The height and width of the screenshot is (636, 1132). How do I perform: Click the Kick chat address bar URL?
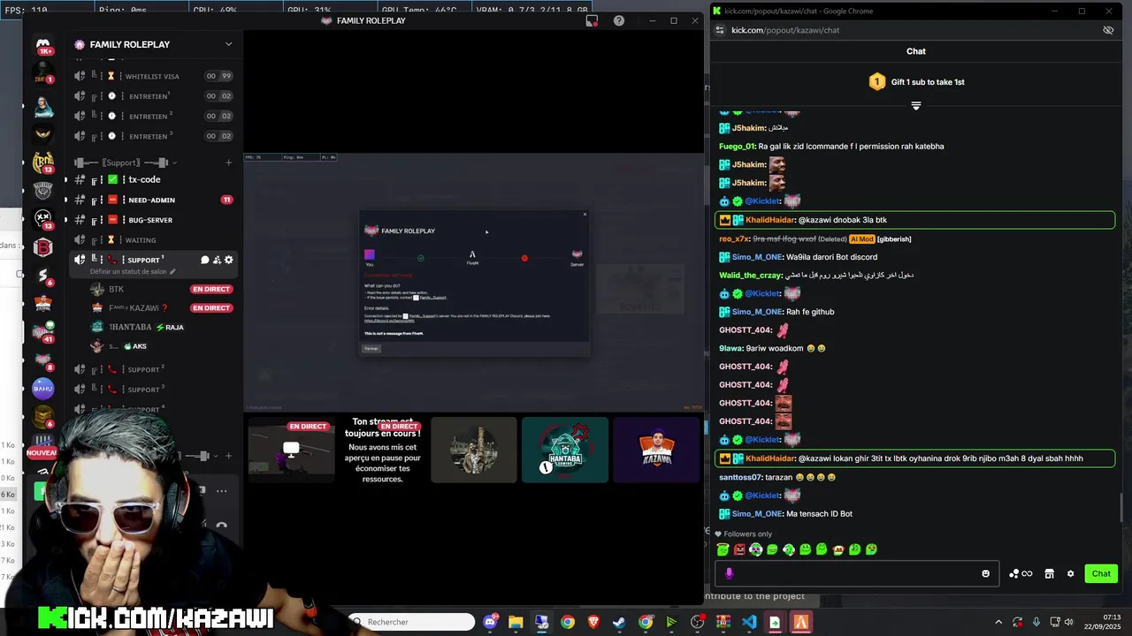pos(785,30)
